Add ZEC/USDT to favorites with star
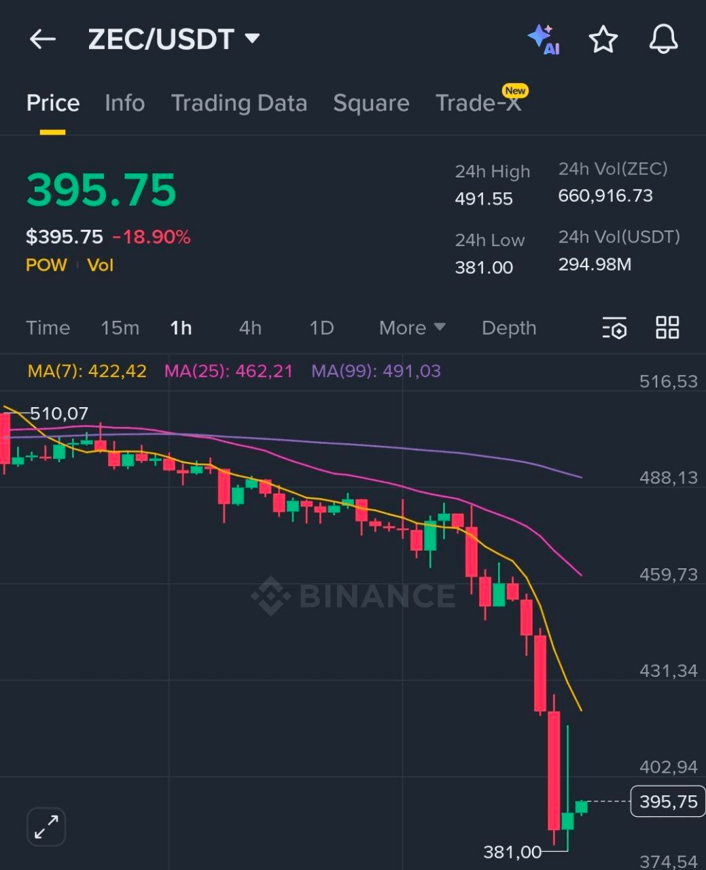Screen dimensions: 706x870 [603, 39]
